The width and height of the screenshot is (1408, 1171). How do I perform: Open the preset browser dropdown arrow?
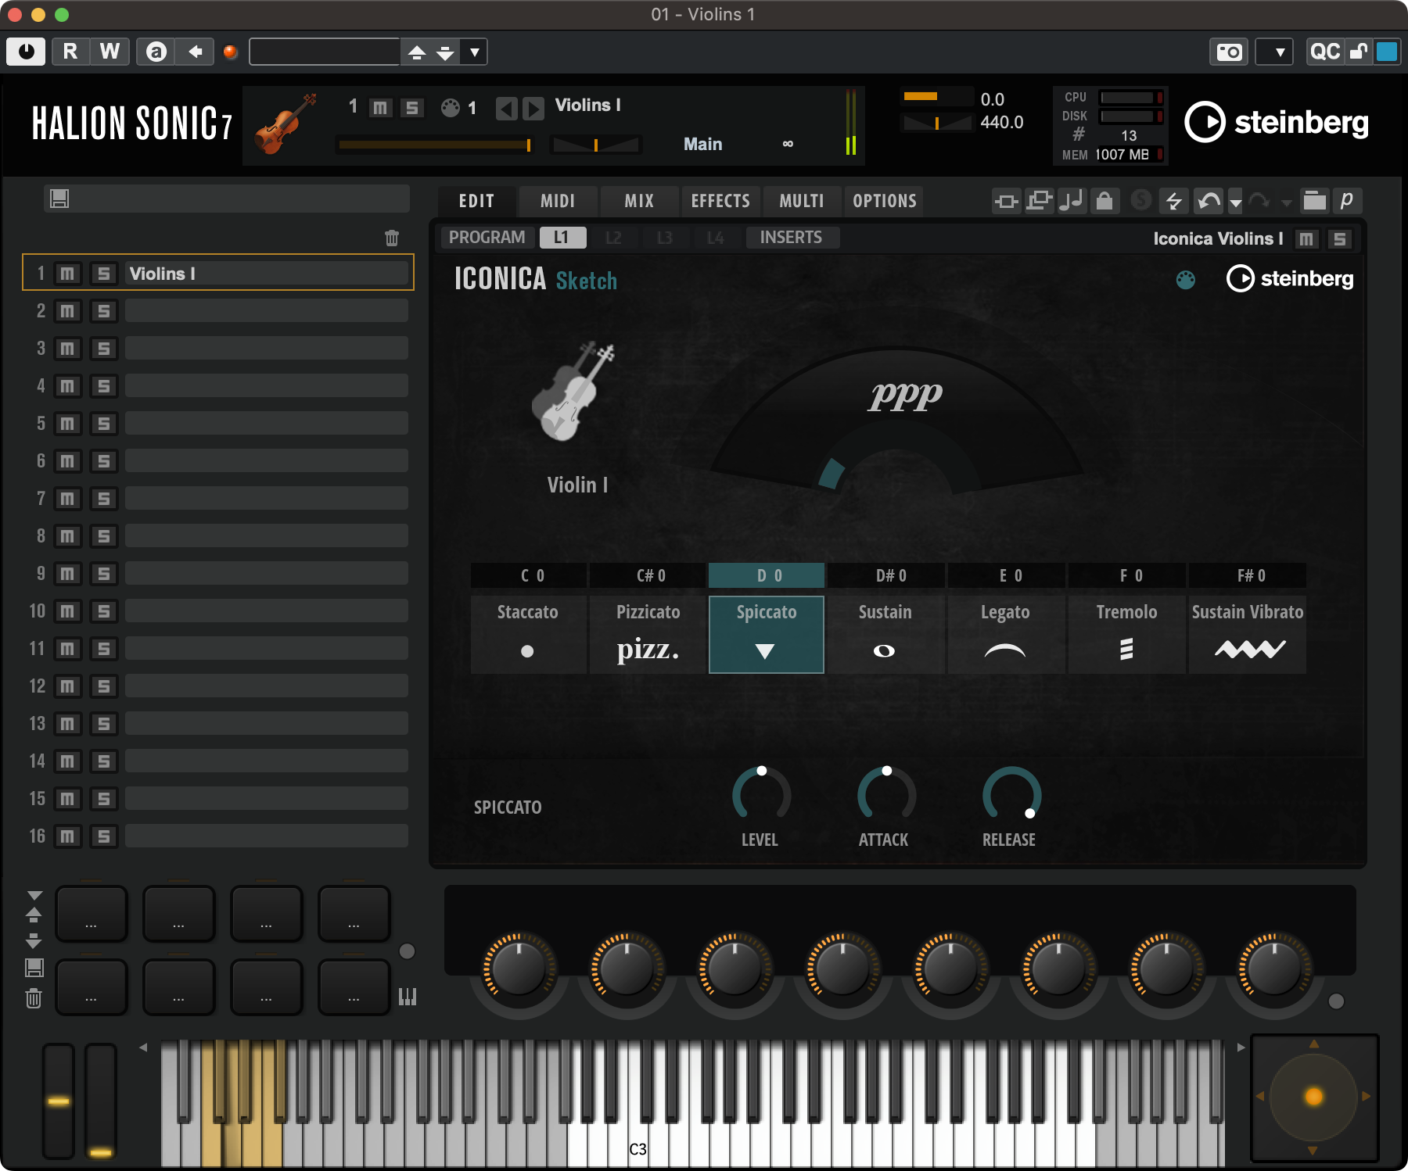(474, 52)
